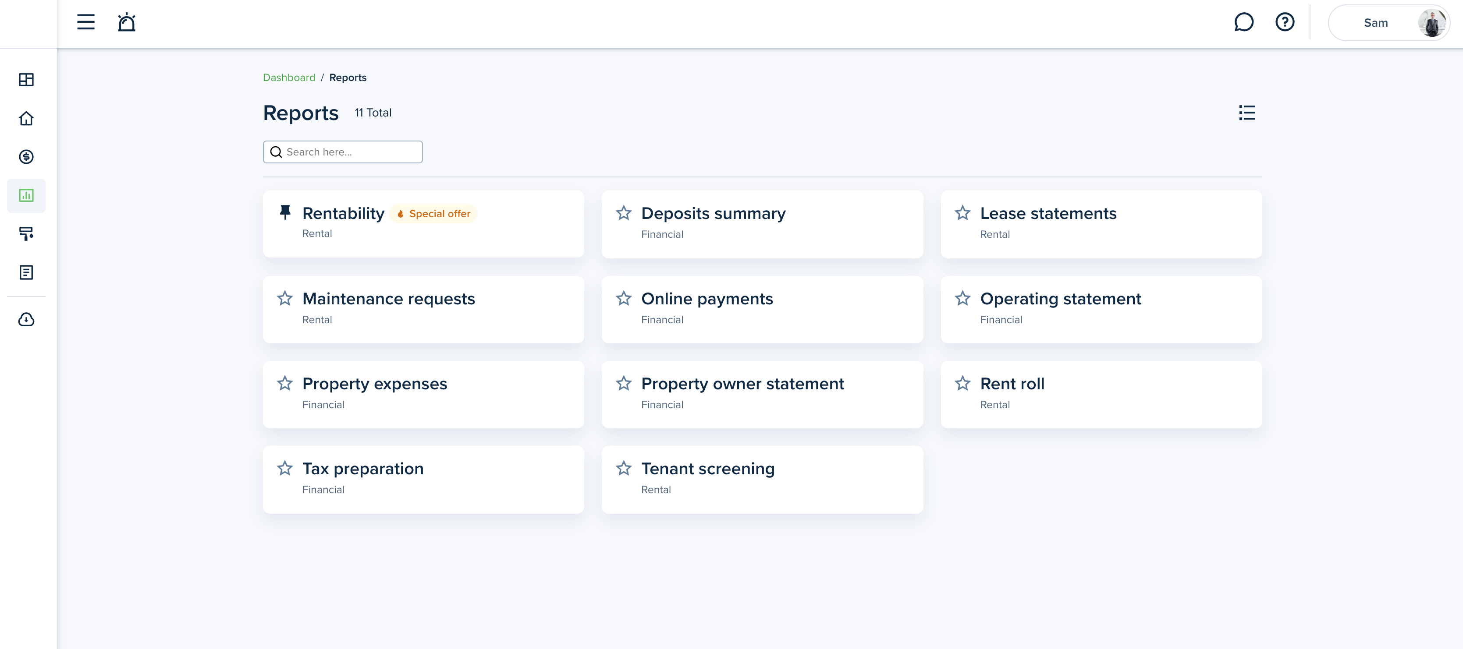This screenshot has width=1463, height=649.
Task: Open the home properties sidebar icon
Action: pos(26,118)
